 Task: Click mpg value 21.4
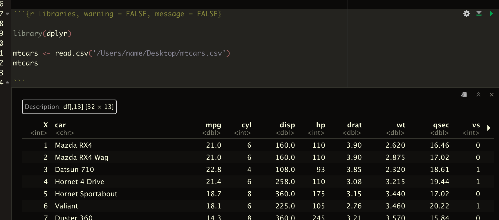coord(214,182)
